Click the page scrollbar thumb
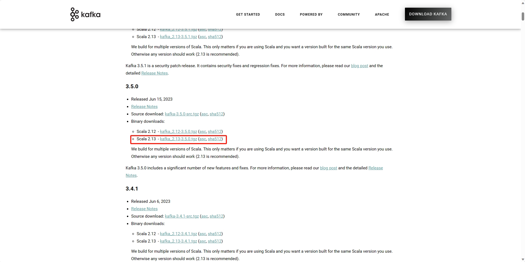This screenshot has height=262, width=525. [523, 16]
